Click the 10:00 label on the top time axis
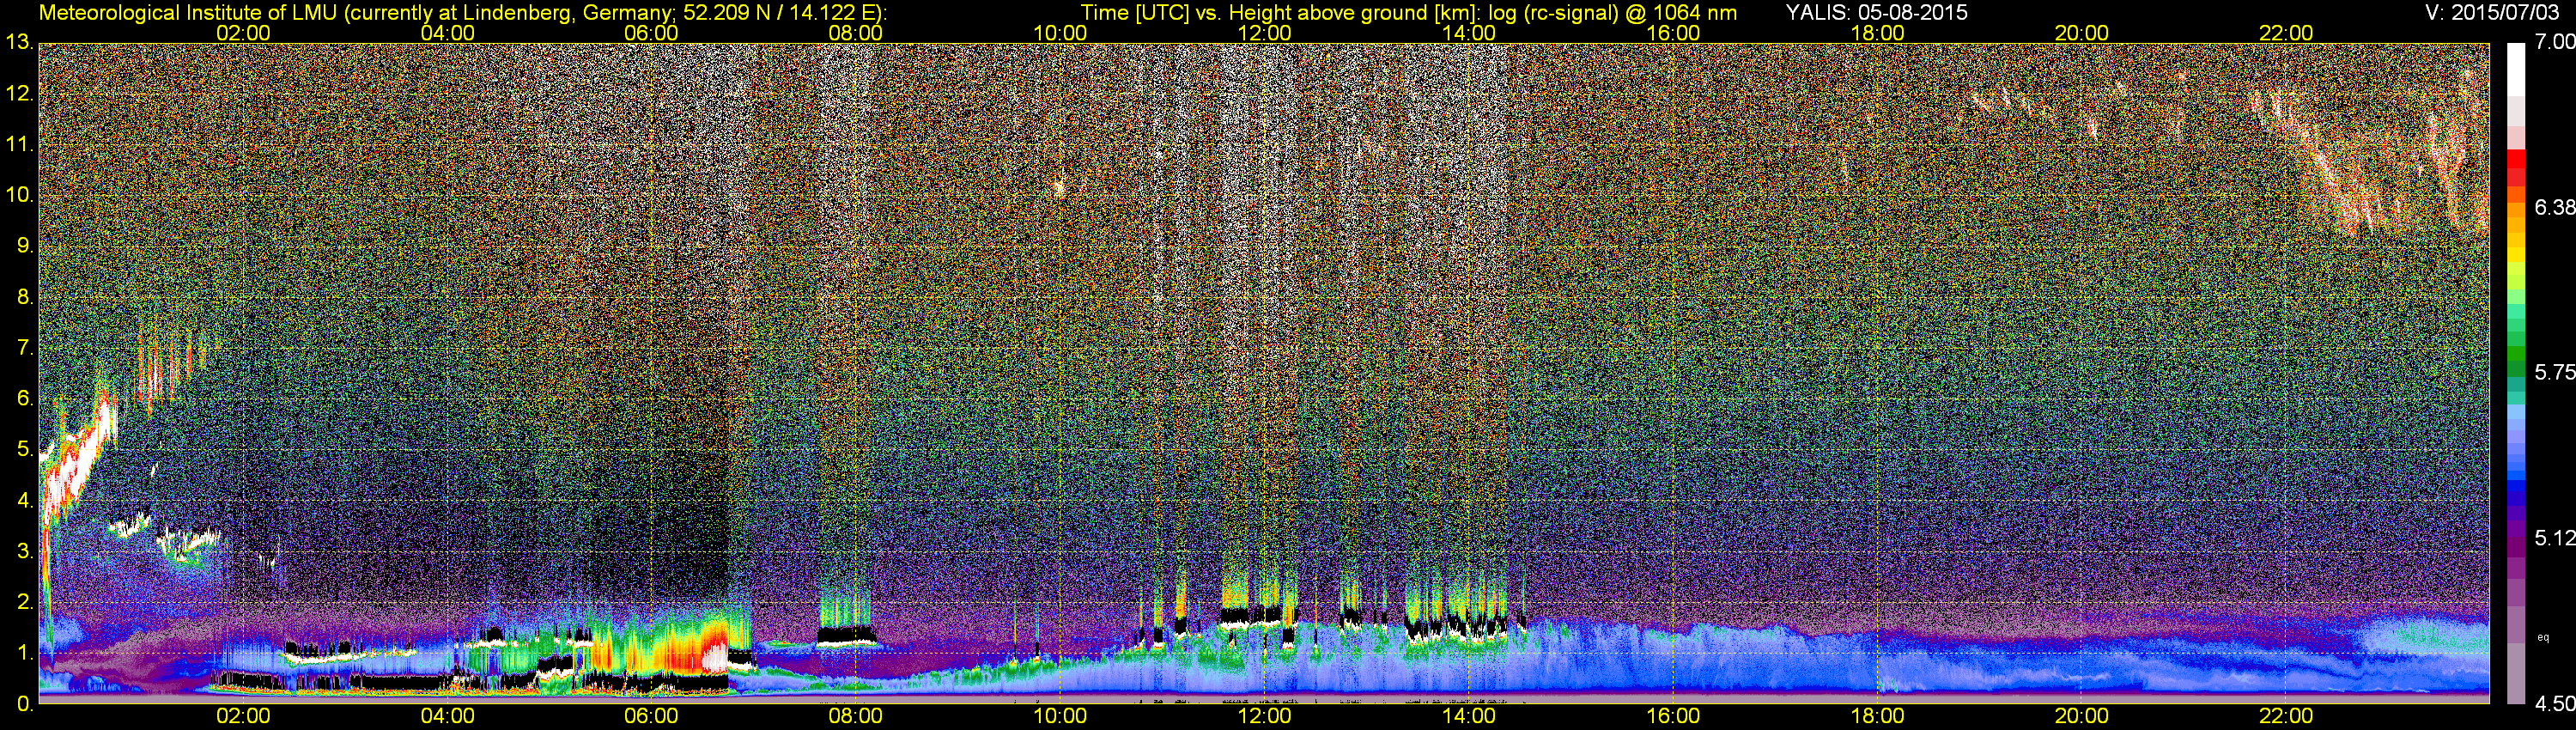Image resolution: width=2576 pixels, height=730 pixels. [1060, 33]
